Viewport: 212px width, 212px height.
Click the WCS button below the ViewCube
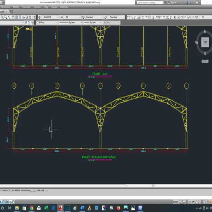[205, 61]
